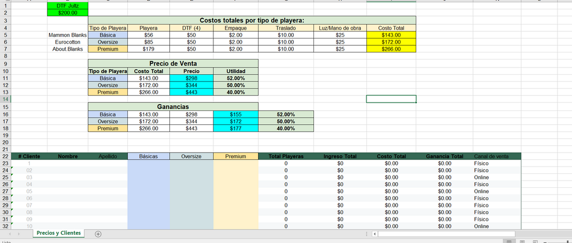Grab the sheet tab bar split handle

[x=366, y=234]
